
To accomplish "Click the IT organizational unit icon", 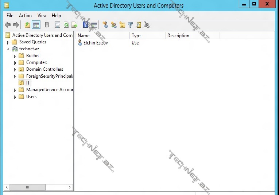I will click(x=21, y=83).
